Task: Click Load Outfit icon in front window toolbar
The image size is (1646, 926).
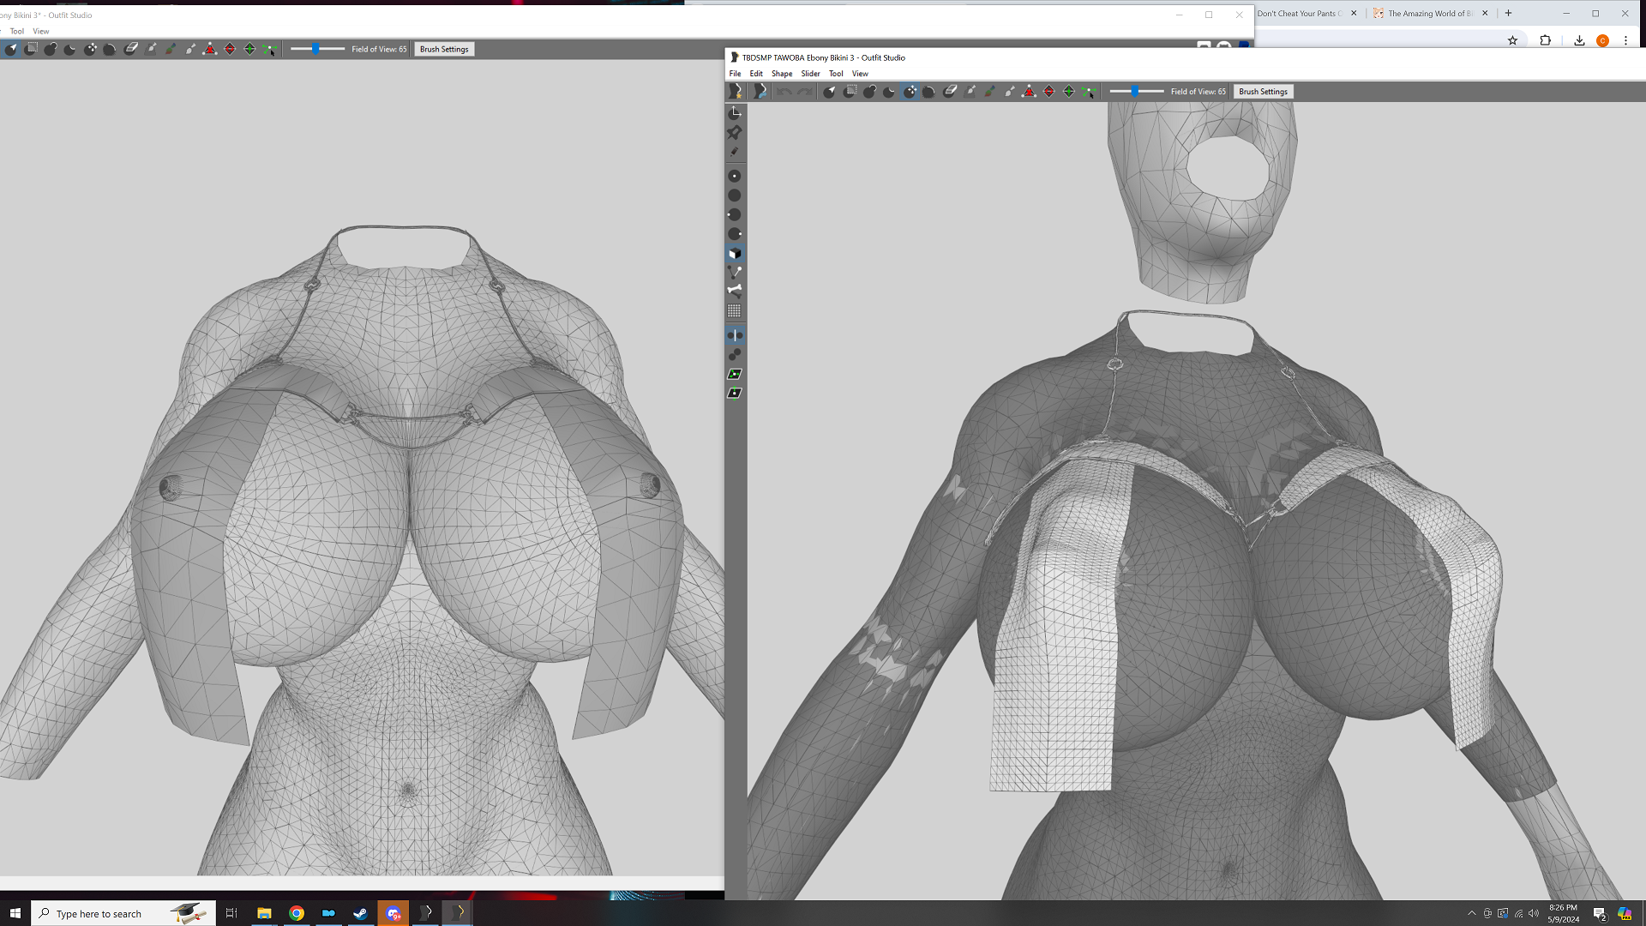Action: 759,91
